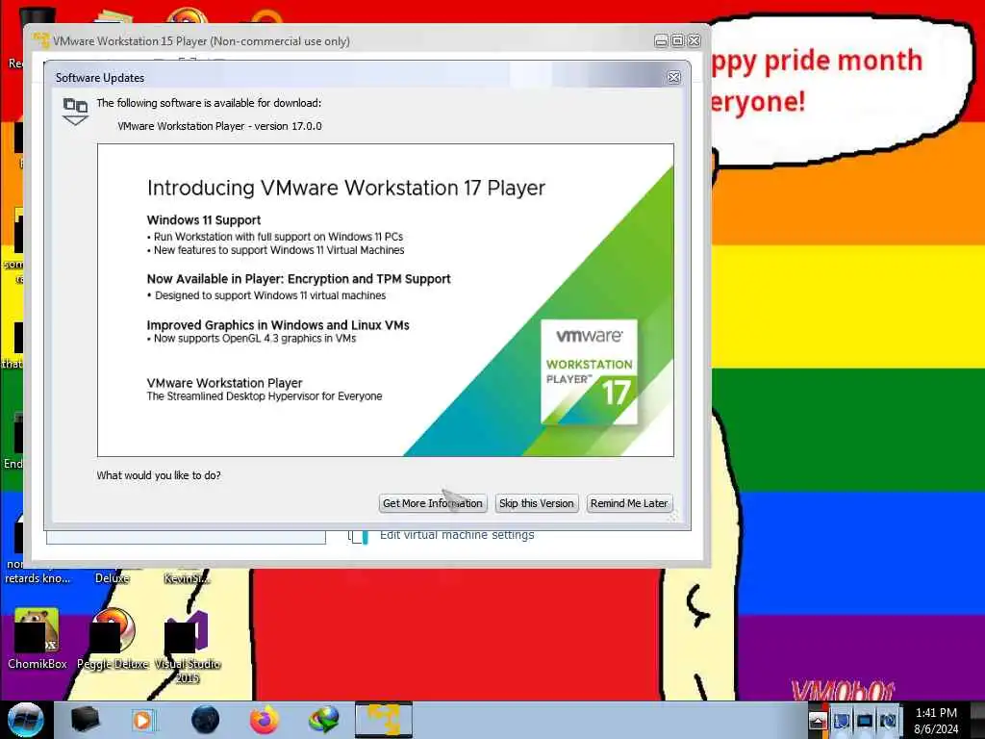Image resolution: width=985 pixels, height=739 pixels.
Task: Click 'Improved Graphics in Windows and Linux VMs'
Action: (278, 325)
